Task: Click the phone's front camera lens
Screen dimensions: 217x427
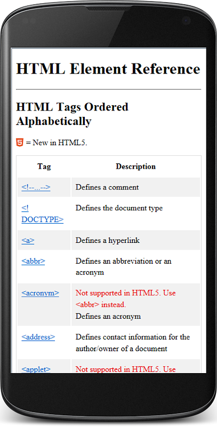Action: click(186, 20)
